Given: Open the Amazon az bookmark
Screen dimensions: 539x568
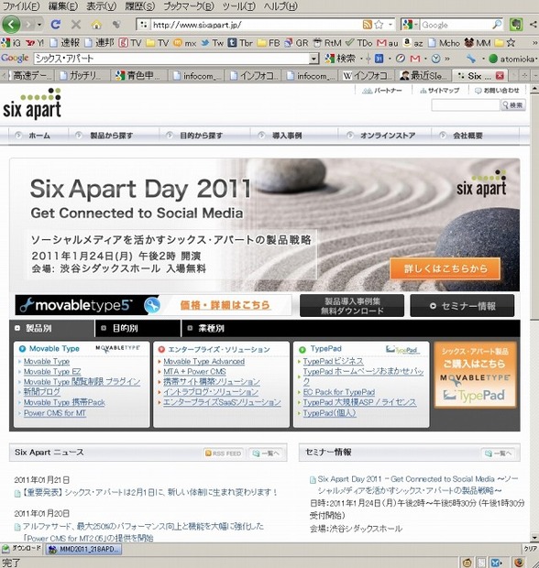Looking at the screenshot, I should [412, 43].
